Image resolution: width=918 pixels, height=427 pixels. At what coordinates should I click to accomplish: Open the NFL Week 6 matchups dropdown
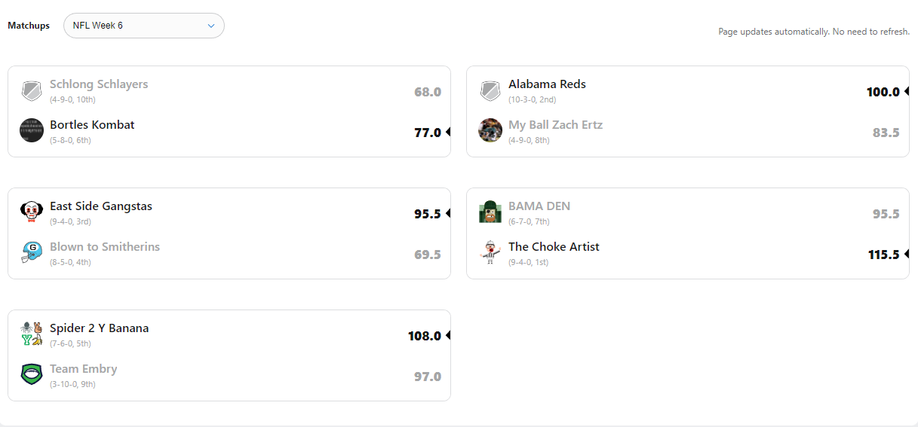[143, 26]
